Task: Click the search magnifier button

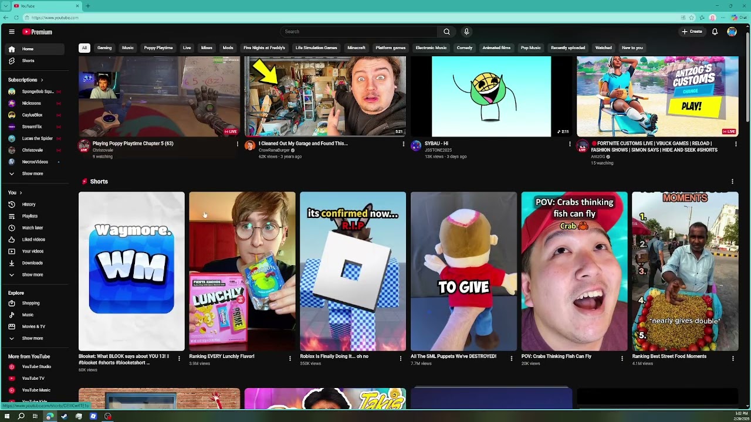Action: pos(446,32)
